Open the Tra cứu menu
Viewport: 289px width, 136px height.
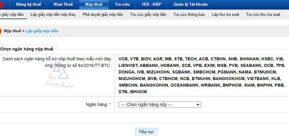122,4
